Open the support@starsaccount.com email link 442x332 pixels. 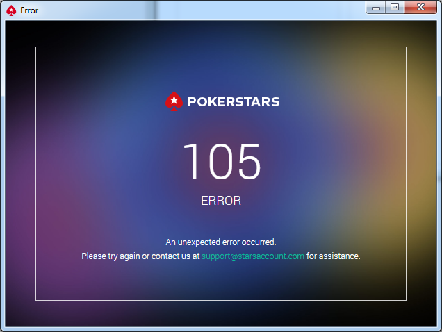point(253,256)
